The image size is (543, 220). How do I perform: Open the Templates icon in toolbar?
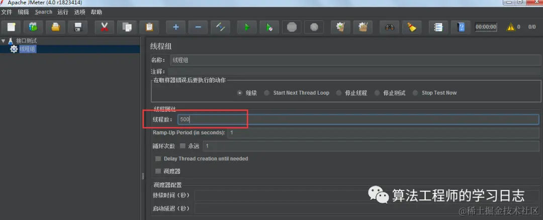coord(33,27)
